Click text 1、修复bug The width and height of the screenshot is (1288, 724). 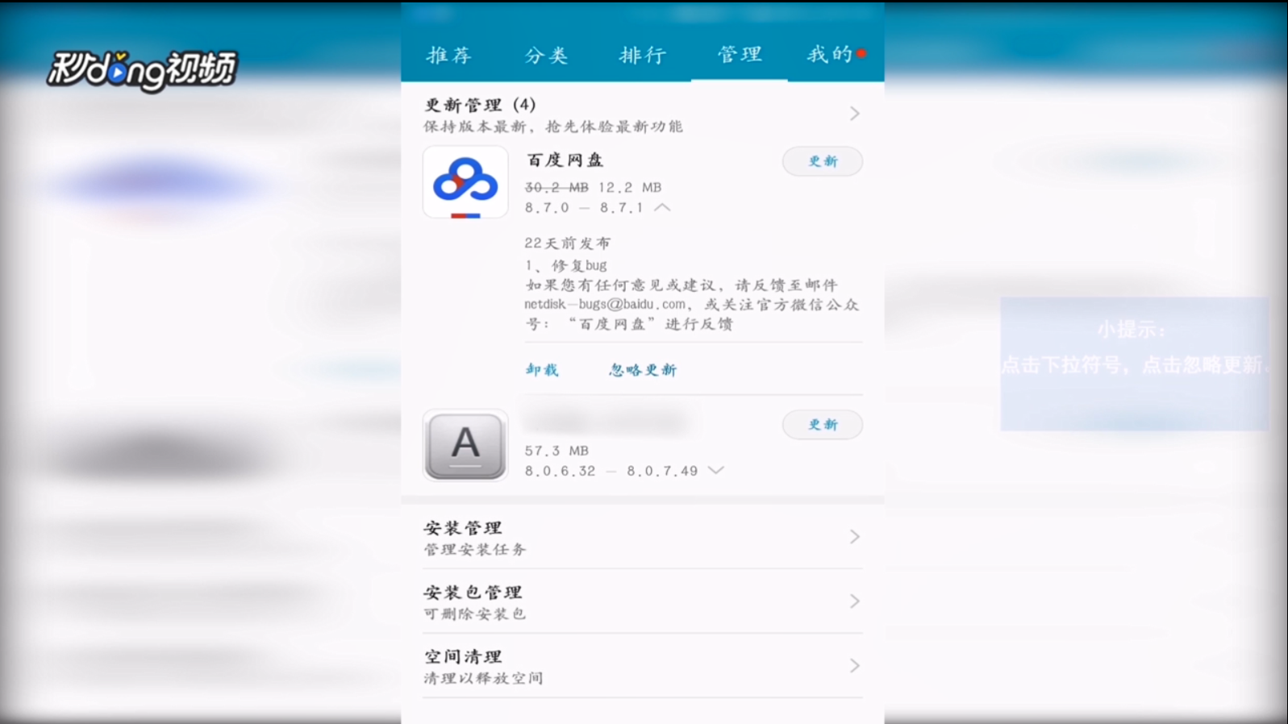(566, 265)
